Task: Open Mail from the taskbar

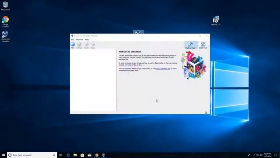Action: [89, 155]
